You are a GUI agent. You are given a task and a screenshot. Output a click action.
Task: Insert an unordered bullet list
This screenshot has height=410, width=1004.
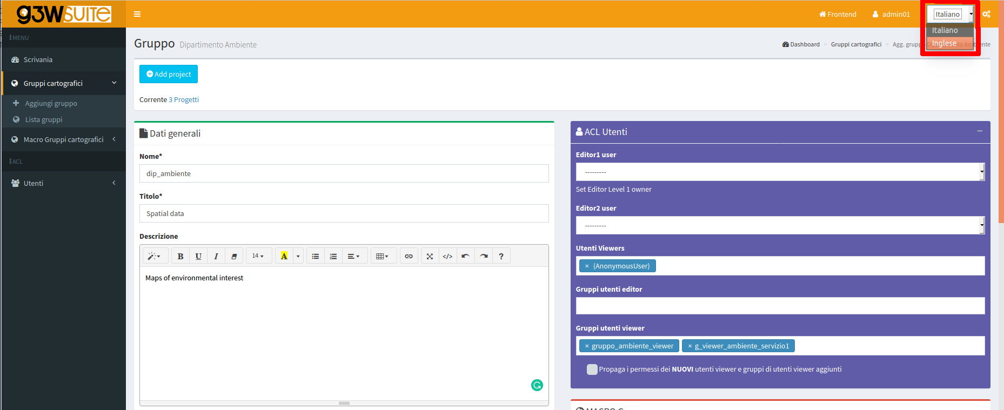[x=316, y=256]
